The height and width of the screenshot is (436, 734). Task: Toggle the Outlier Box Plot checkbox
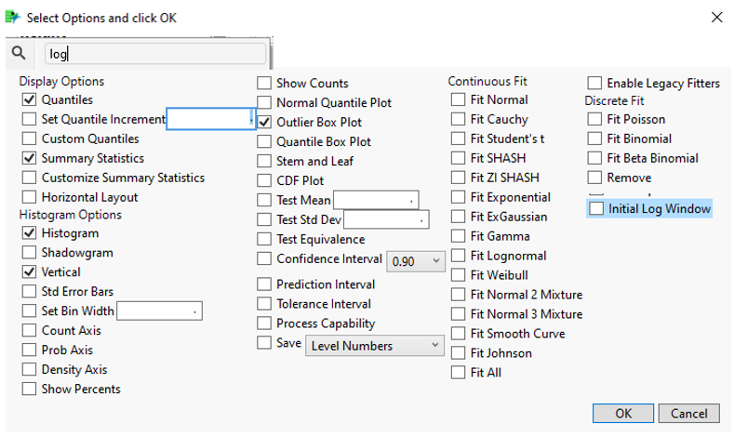point(265,122)
